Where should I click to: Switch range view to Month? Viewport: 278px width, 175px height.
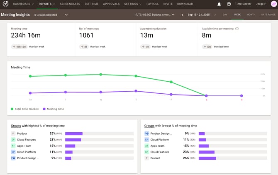pyautogui.click(x=251, y=15)
